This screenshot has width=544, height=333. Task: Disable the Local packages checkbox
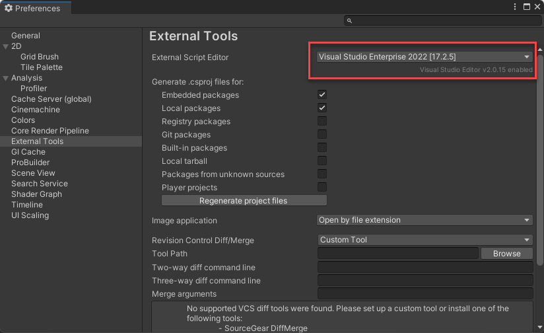coord(322,108)
